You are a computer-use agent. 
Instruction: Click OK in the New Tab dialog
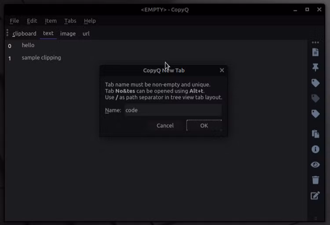pyautogui.click(x=204, y=126)
